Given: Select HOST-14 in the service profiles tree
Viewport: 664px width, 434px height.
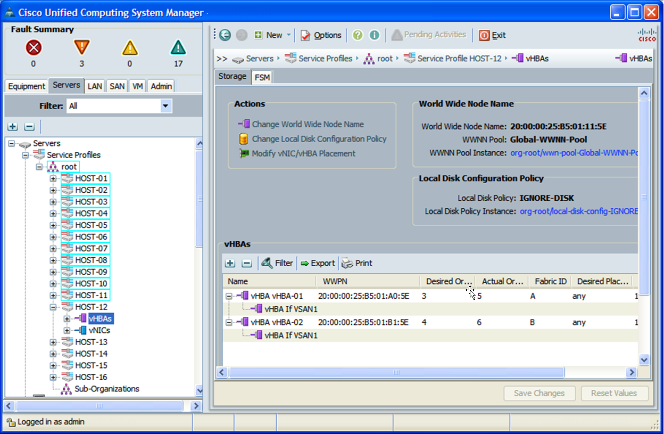Looking at the screenshot, I should (91, 354).
